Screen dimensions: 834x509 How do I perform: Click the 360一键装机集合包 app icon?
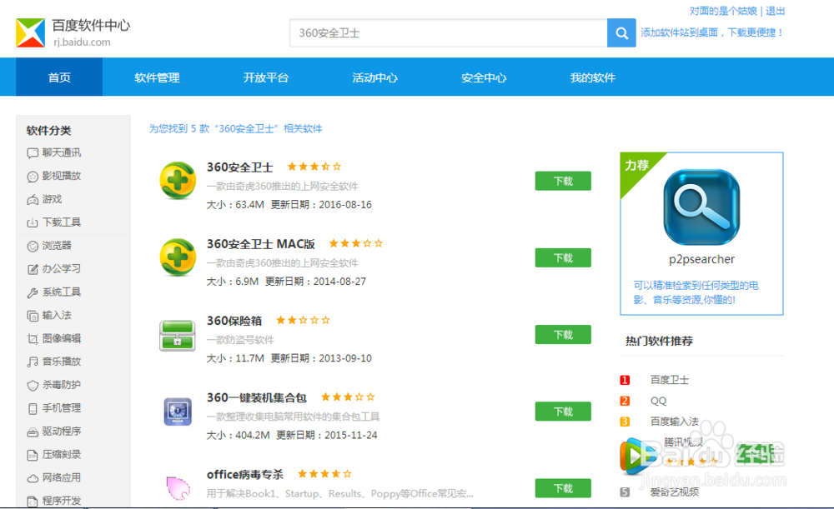[x=178, y=412]
